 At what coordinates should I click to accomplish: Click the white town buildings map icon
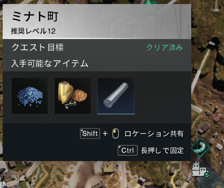(199, 169)
